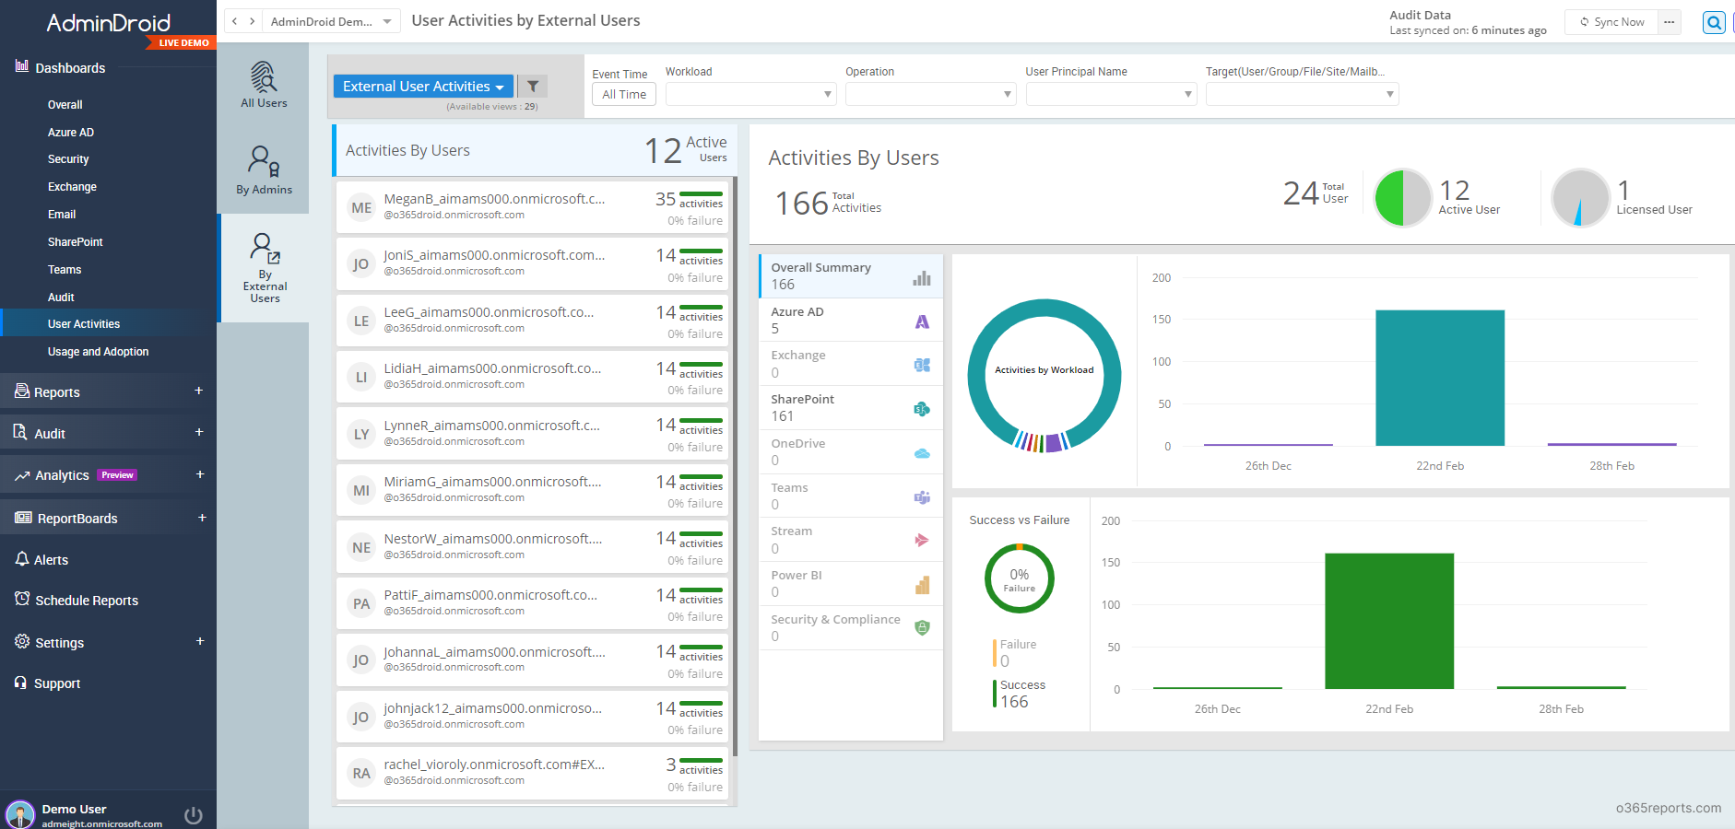Select the SharePoint 161 workload tab
Viewport: 1735px width, 829px height.
point(850,408)
